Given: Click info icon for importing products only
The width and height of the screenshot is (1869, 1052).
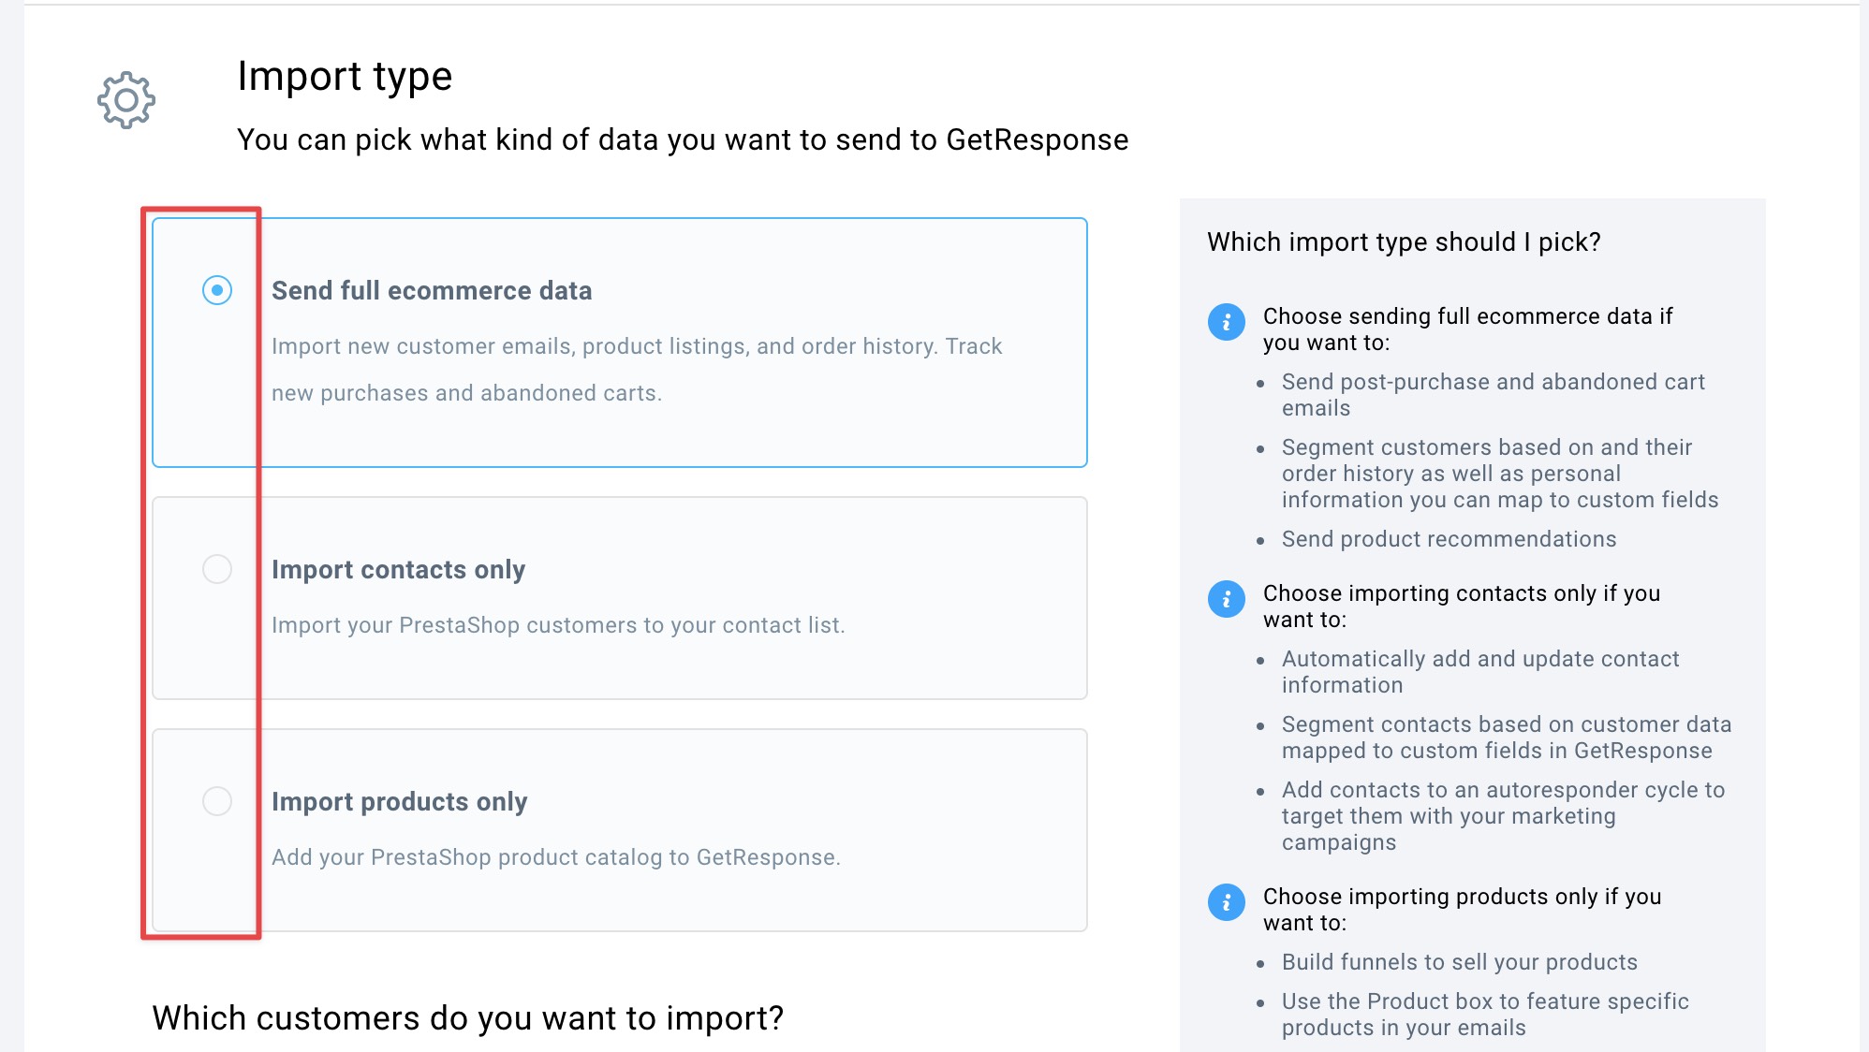Looking at the screenshot, I should coord(1227,902).
